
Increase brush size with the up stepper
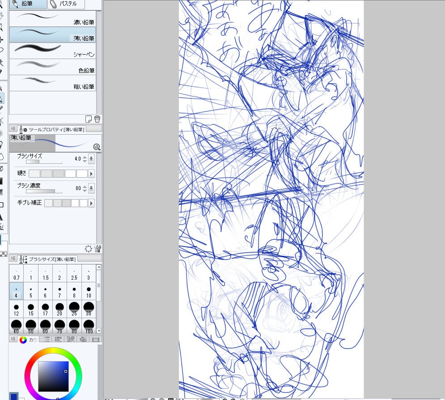tap(85, 157)
